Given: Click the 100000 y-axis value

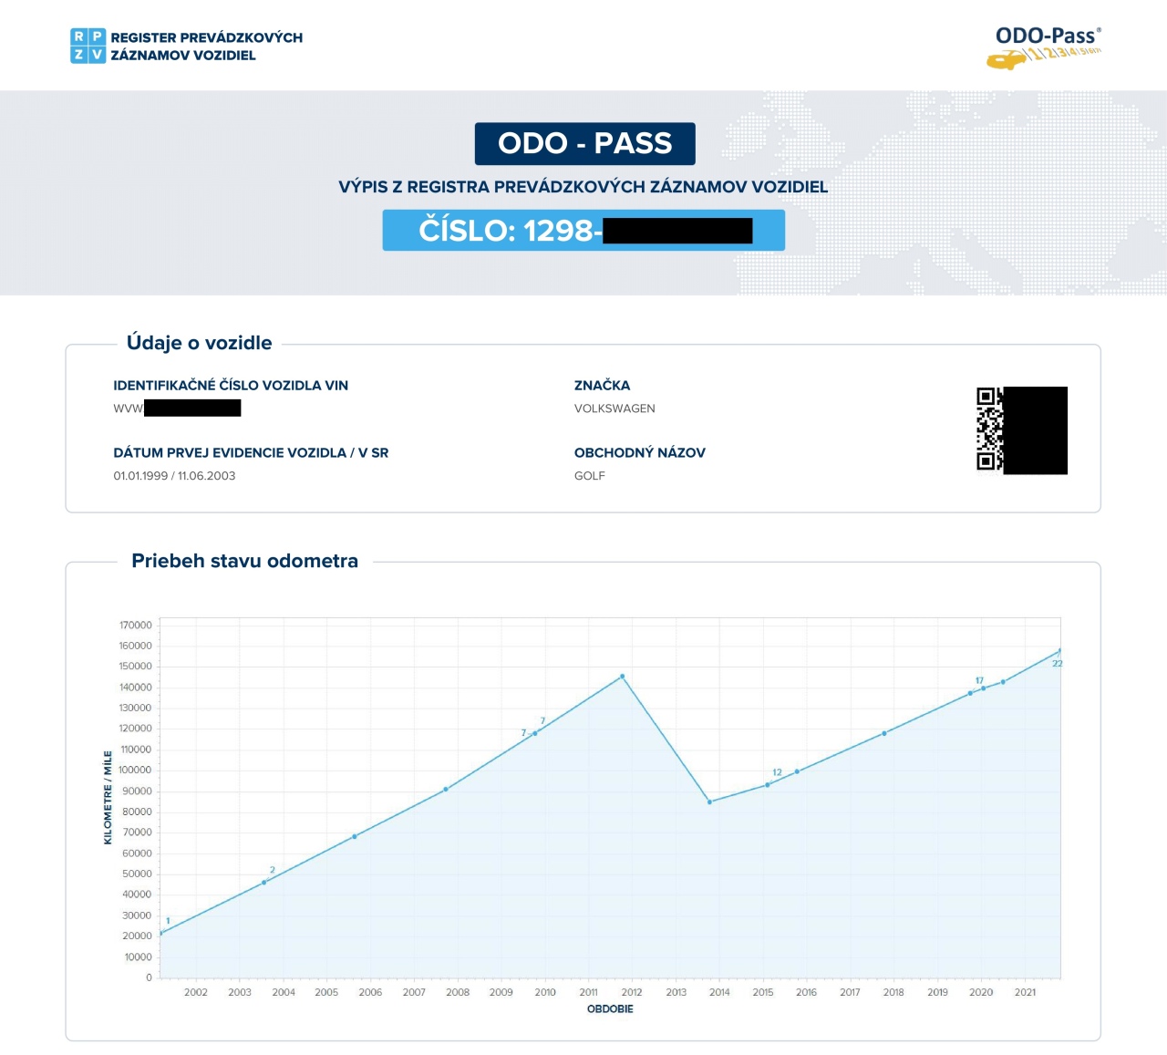Looking at the screenshot, I should [136, 771].
